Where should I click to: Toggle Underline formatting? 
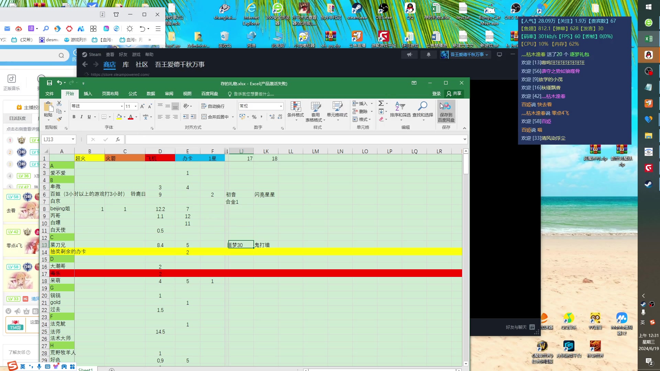coord(89,117)
